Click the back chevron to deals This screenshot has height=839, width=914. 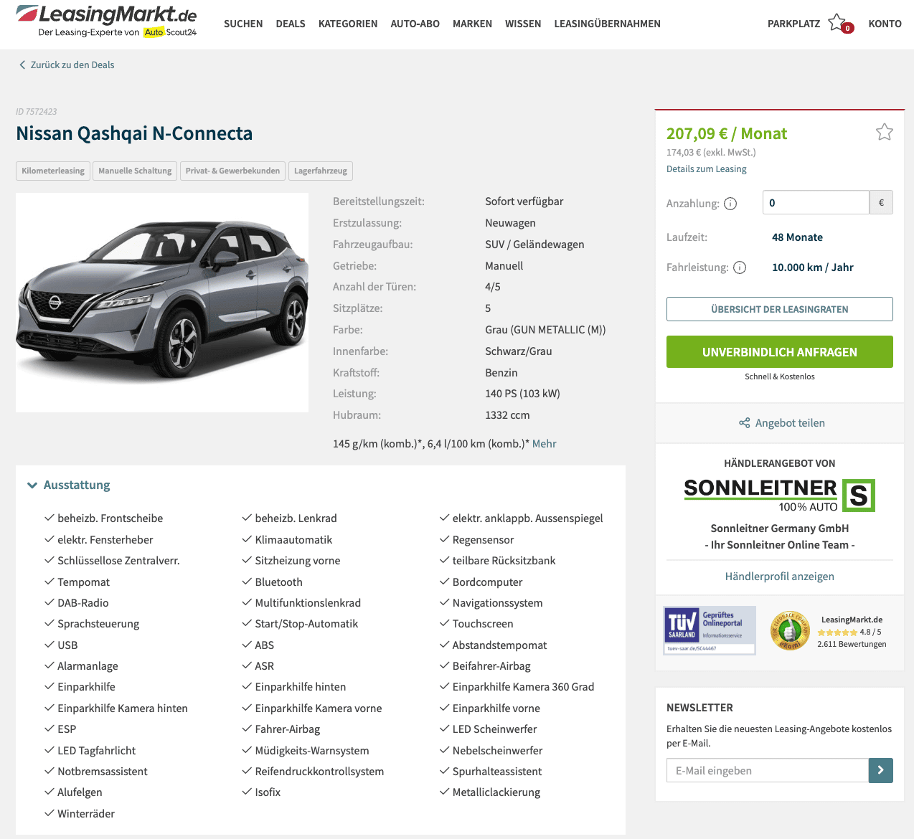(22, 65)
